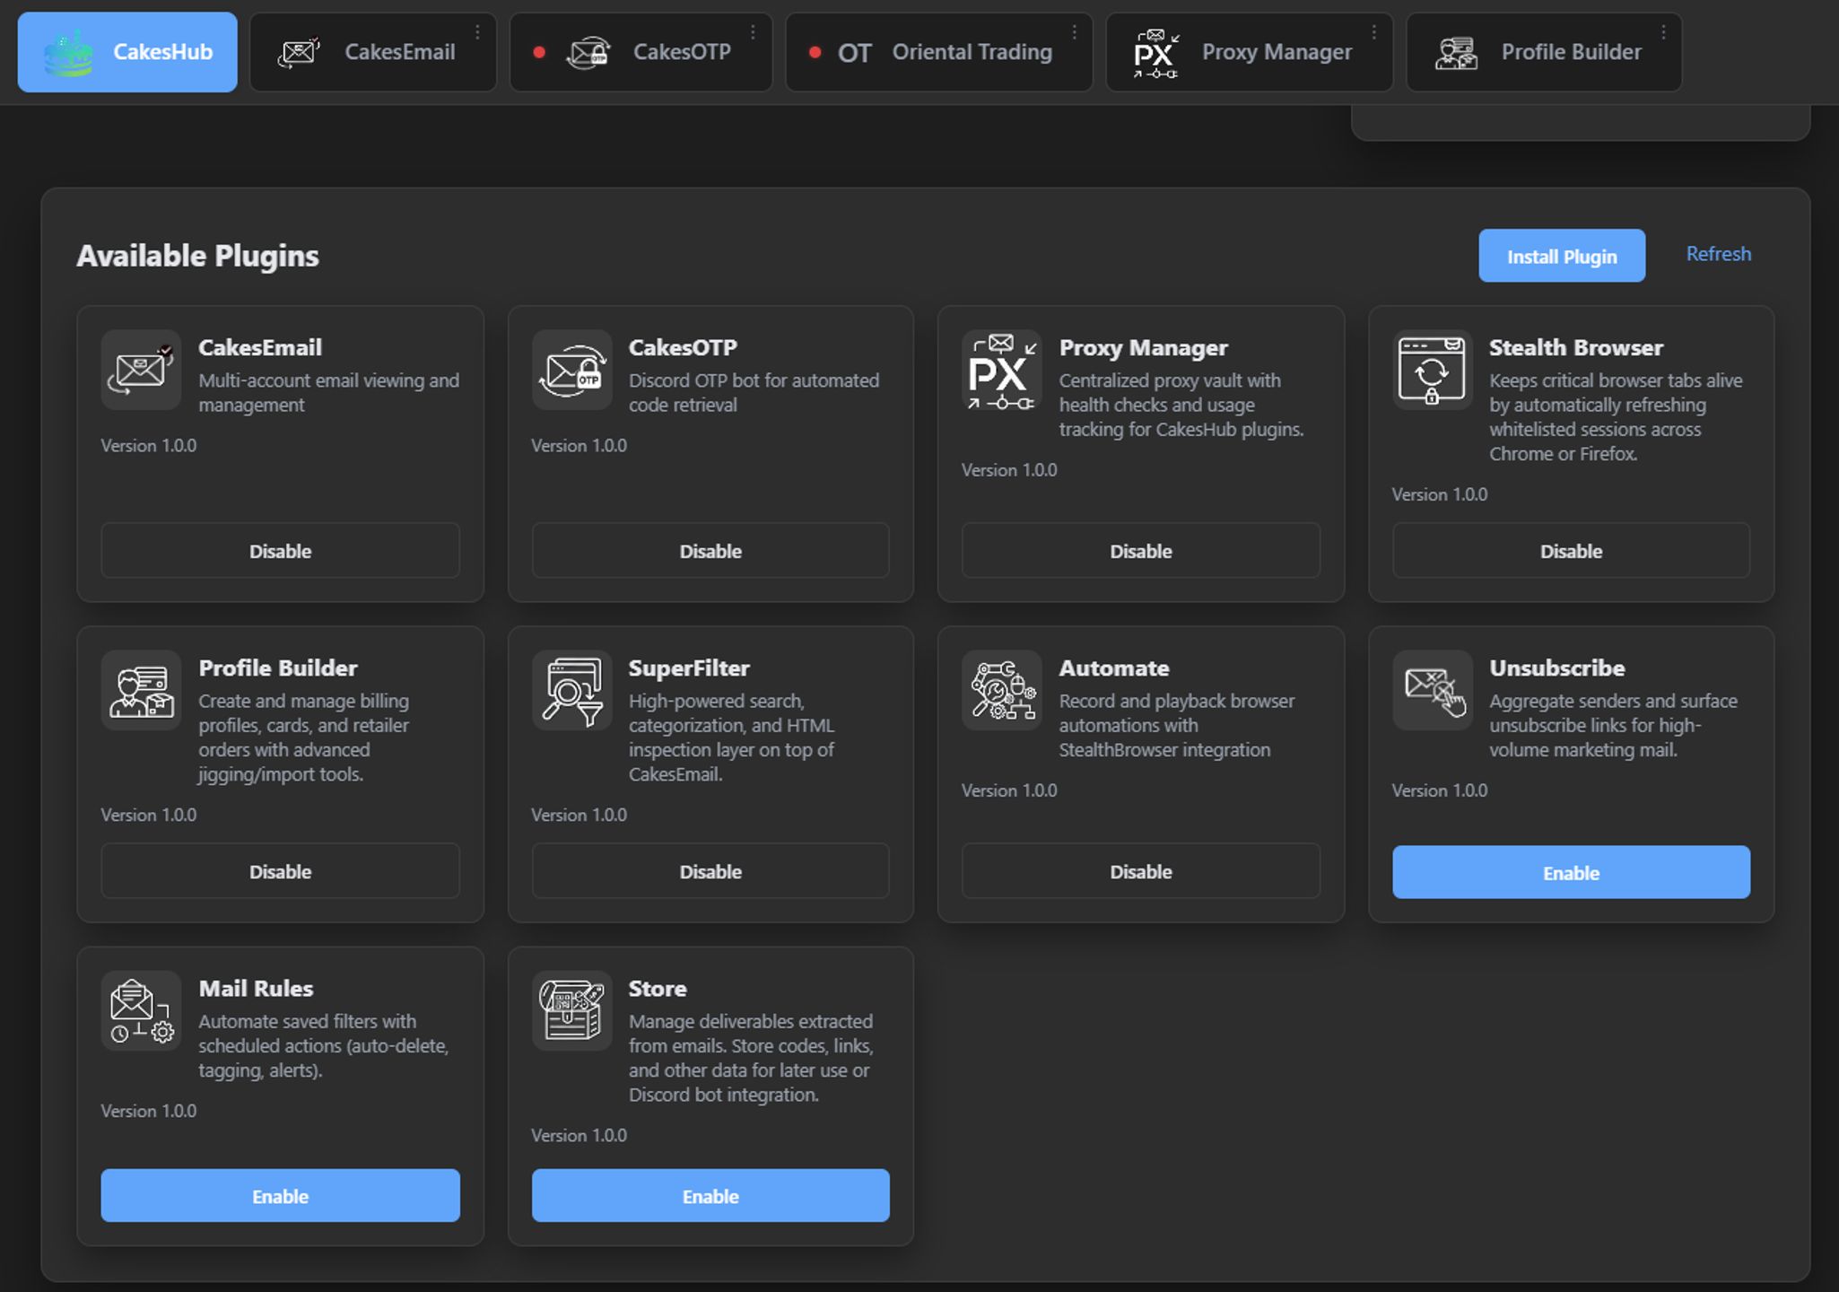The image size is (1839, 1292).
Task: Enable the Mail Rules plugin
Action: pos(280,1195)
